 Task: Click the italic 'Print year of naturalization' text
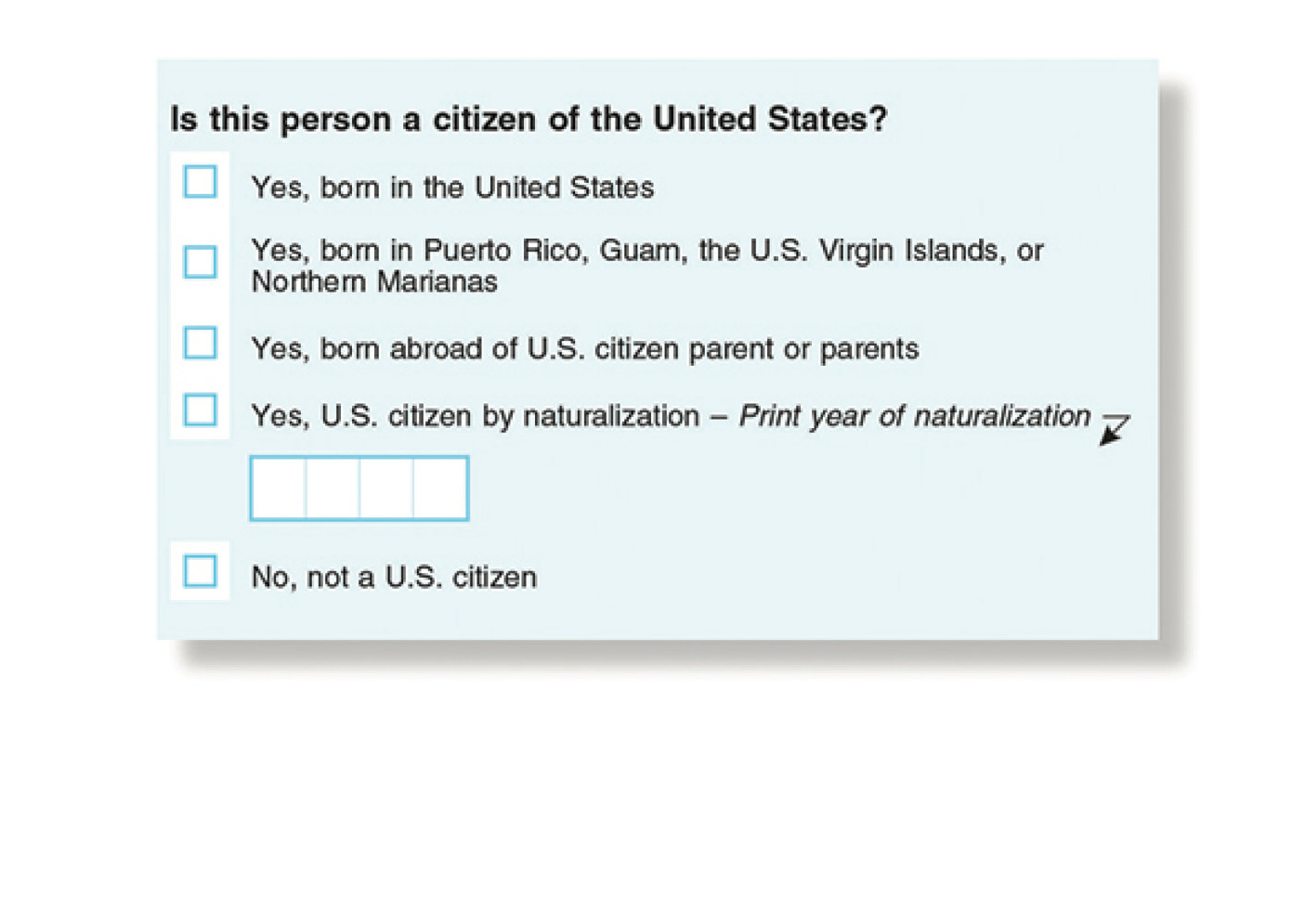(914, 416)
